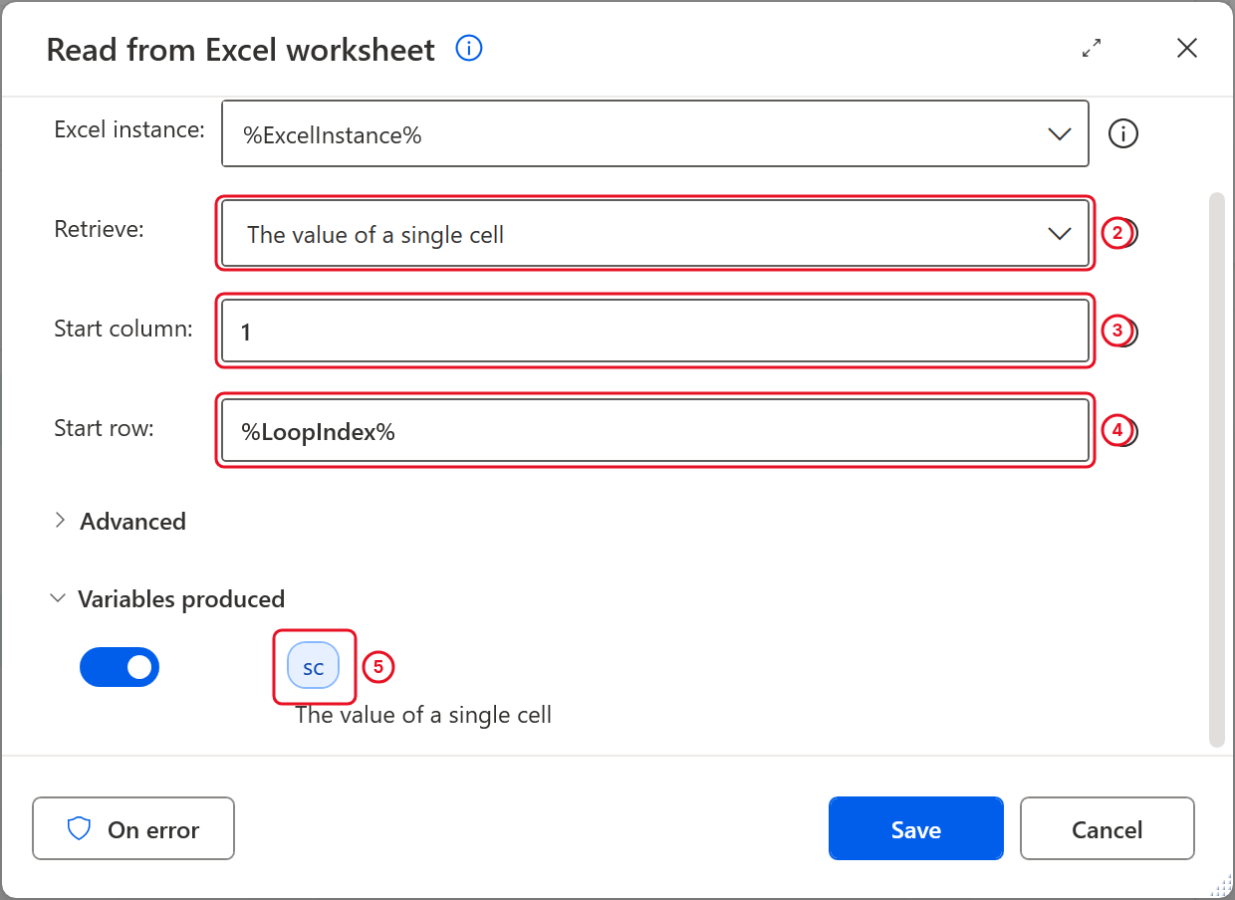Viewport: 1235px width, 900px height.
Task: Click the Start row input field
Action: [654, 430]
